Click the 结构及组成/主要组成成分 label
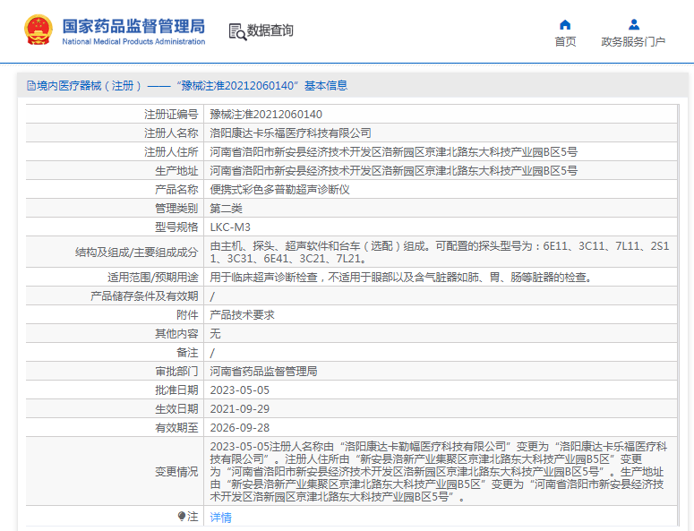This screenshot has height=531, width=694. [136, 253]
